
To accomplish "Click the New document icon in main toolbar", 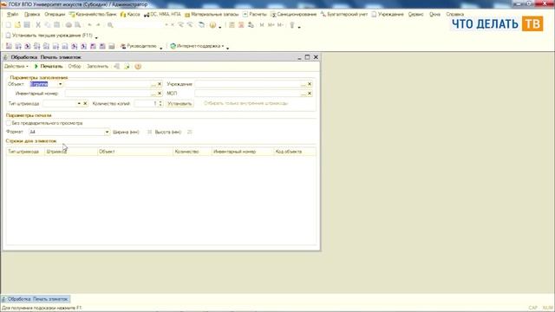I will click(x=8, y=25).
